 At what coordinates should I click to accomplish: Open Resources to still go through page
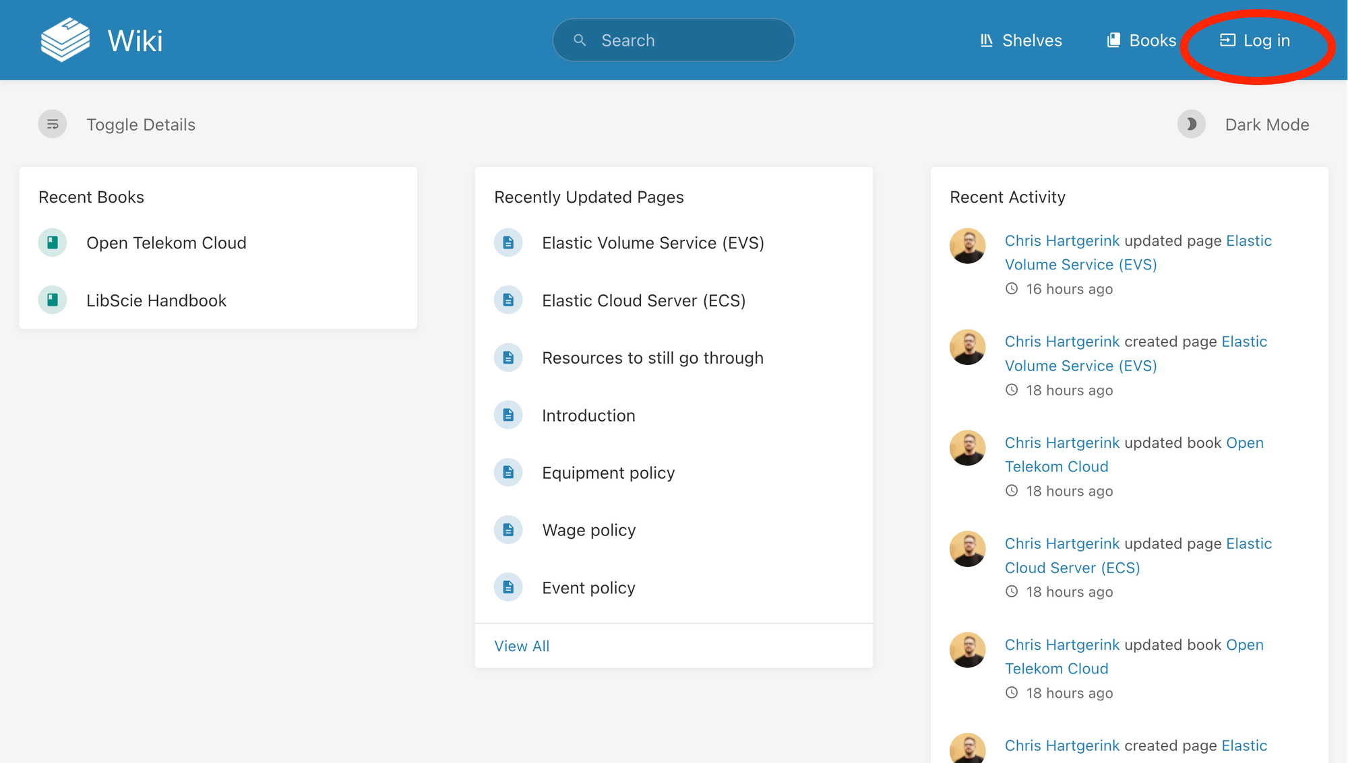pos(652,358)
